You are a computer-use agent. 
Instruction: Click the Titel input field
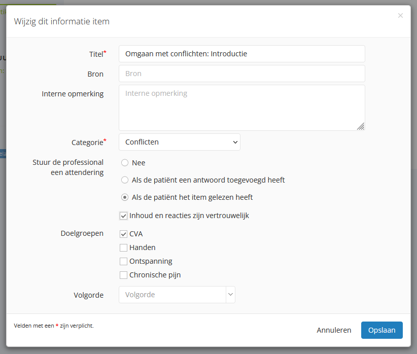pyautogui.click(x=241, y=54)
